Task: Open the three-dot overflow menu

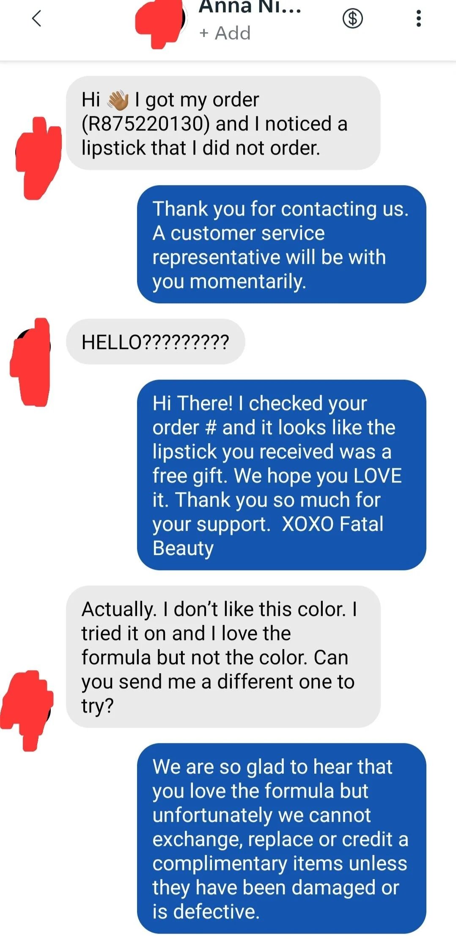Action: tap(418, 18)
